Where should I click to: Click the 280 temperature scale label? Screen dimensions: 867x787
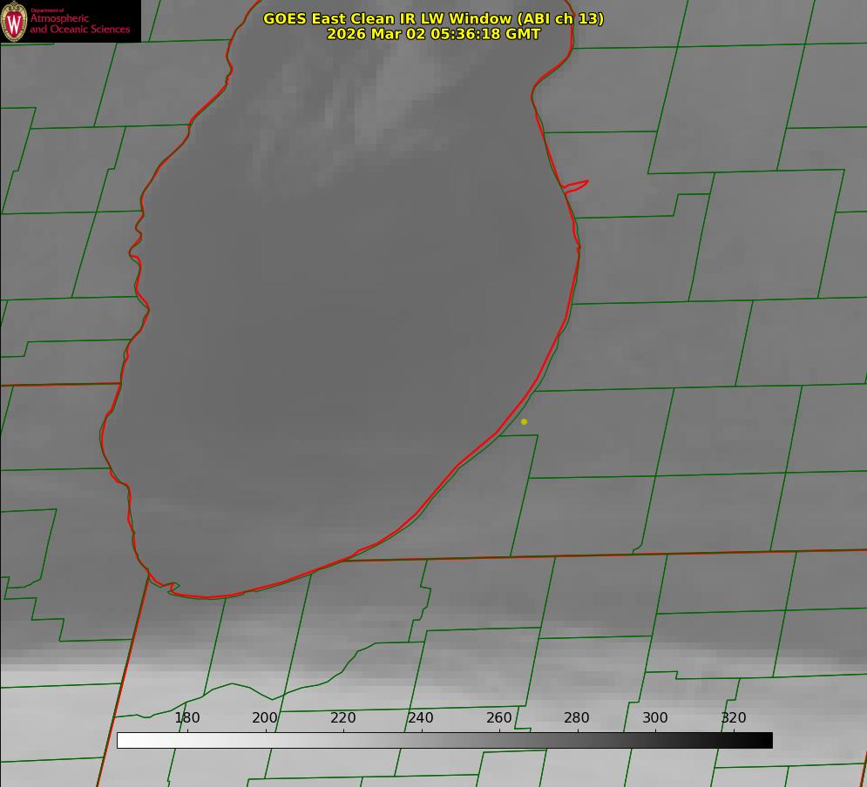(577, 717)
